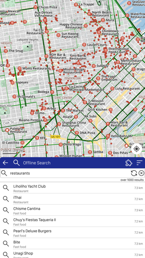
Task: Tap the KFC map marker
Action: click(x=37, y=138)
